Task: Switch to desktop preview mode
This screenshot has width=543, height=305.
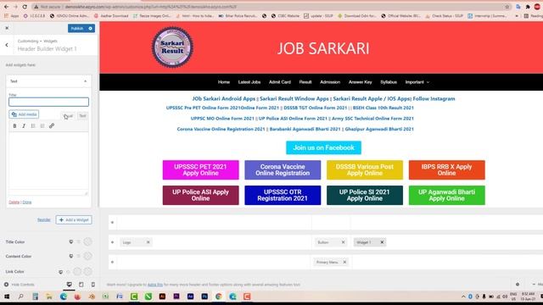Action: pyautogui.click(x=70, y=285)
